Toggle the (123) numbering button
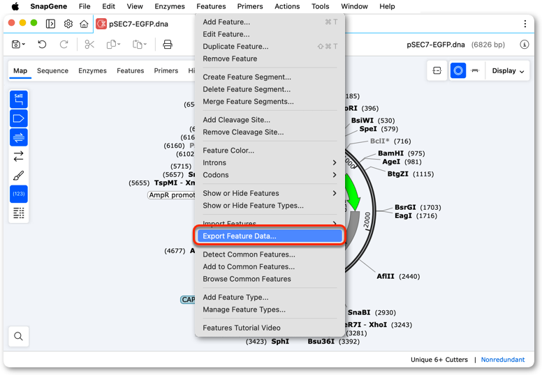The width and height of the screenshot is (542, 375). (19, 194)
